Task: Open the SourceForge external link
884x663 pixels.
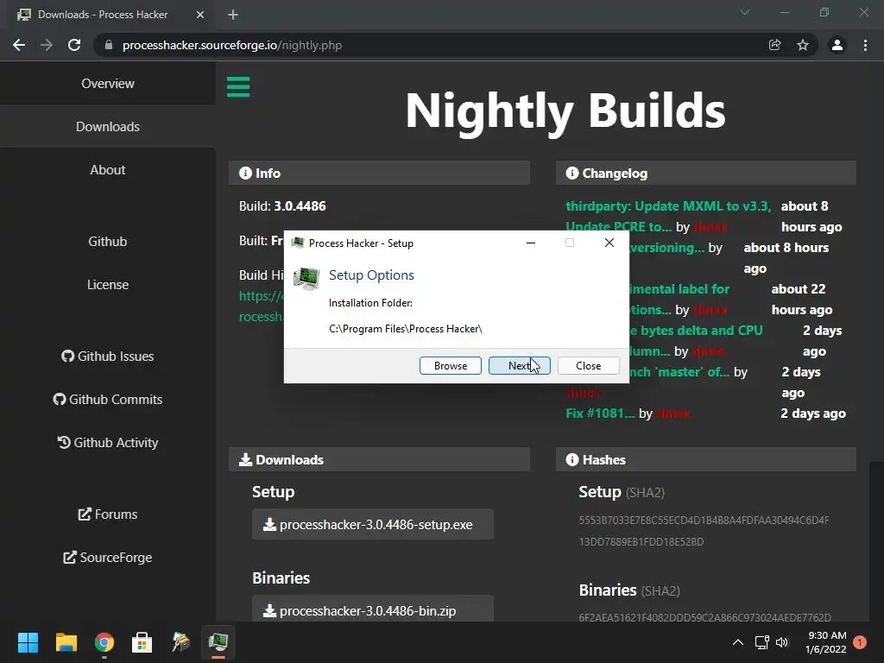Action: (x=108, y=557)
